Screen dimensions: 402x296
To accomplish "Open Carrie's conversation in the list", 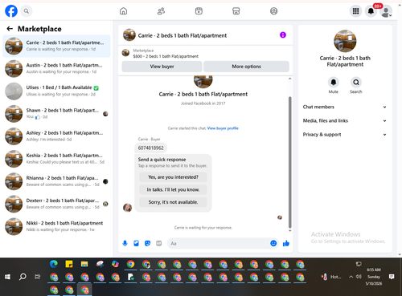I will pos(56,46).
